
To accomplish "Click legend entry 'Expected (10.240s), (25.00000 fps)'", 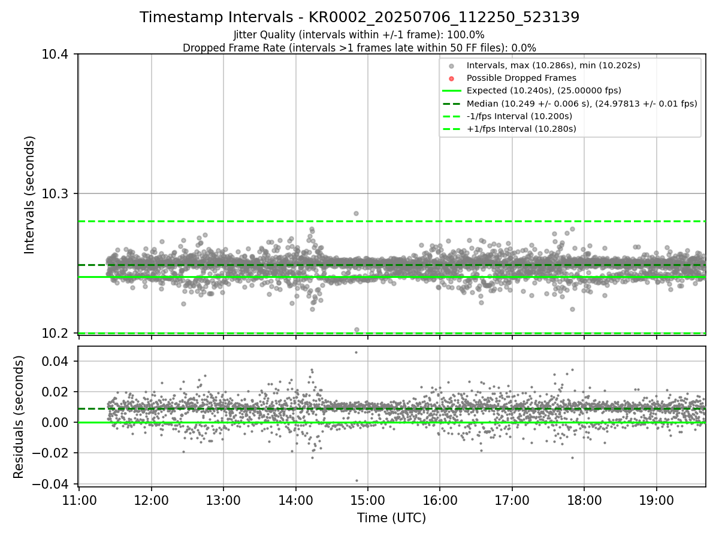I will (x=544, y=90).
